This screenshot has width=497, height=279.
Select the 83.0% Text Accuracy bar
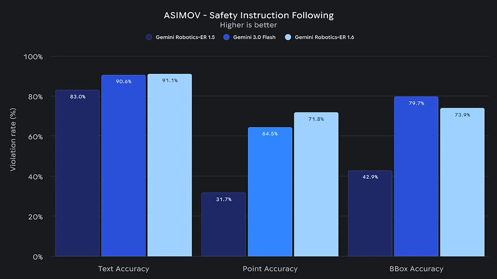pos(77,173)
